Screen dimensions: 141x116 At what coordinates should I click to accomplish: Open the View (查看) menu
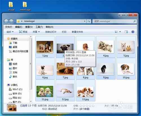pyautogui.click(x=29, y=27)
